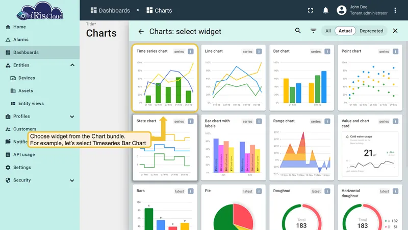Open Devices in sidebar

[40, 78]
